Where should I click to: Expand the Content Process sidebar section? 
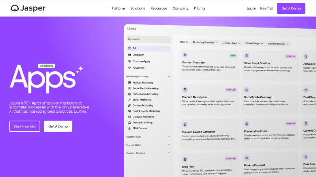(169, 153)
